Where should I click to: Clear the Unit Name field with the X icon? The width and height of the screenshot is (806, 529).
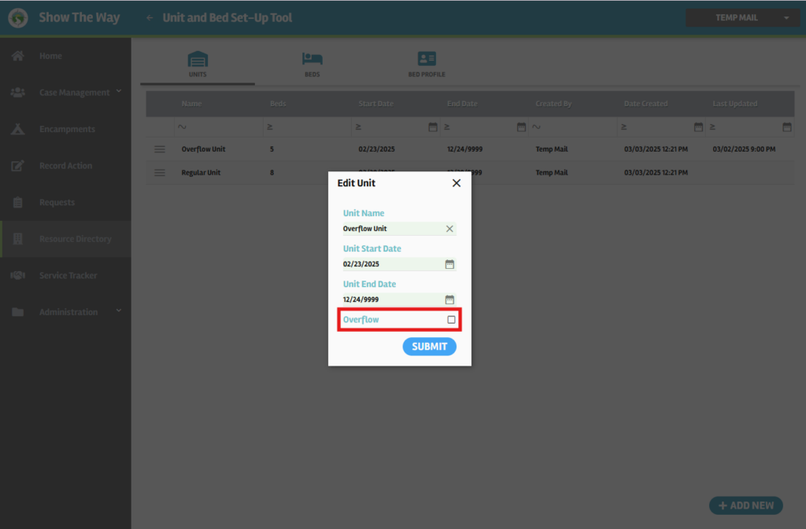449,229
